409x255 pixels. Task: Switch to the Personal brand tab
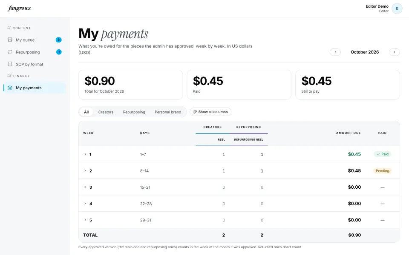[168, 112]
